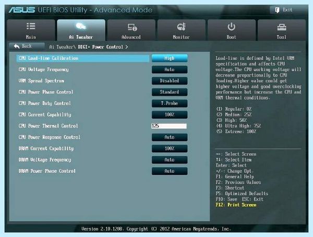Viewport: 313px width, 237px height.
Task: Open the Advanced tab info icon
Action: tap(132, 27)
